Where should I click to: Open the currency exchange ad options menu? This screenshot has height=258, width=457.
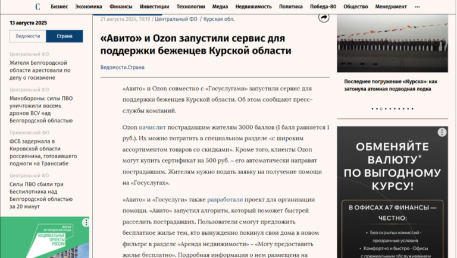[x=442, y=133]
